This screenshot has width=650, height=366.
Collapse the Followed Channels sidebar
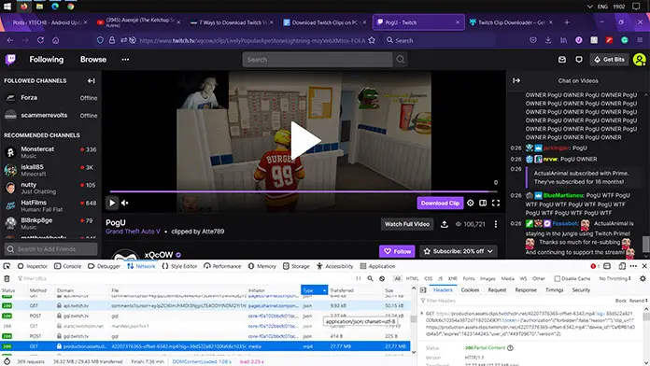click(92, 81)
